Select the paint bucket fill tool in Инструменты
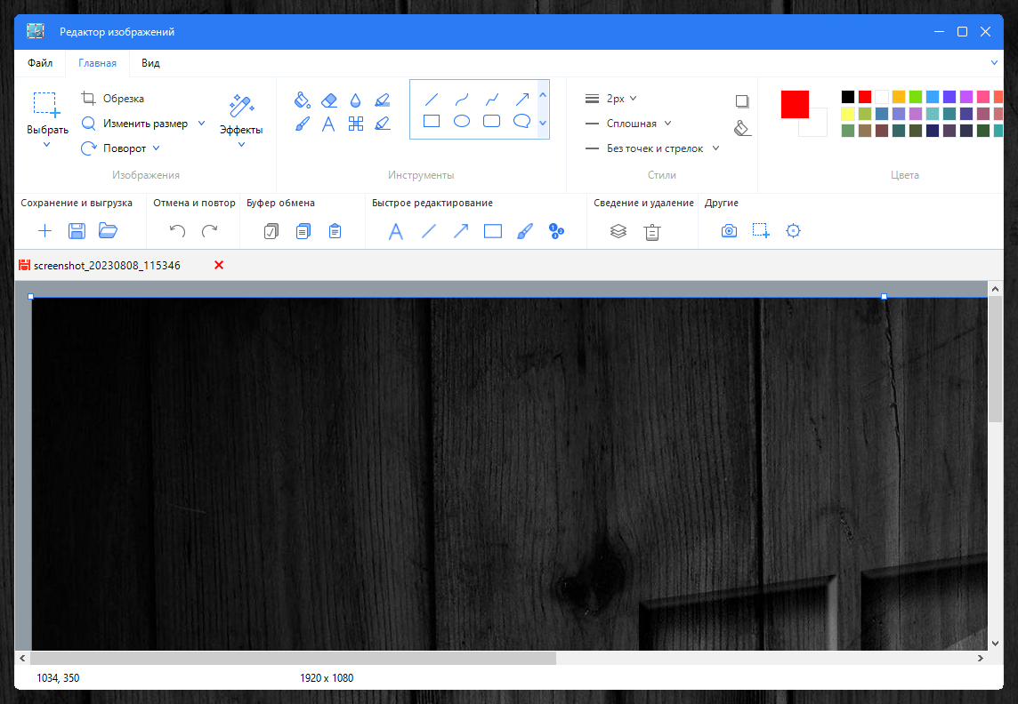Image resolution: width=1018 pixels, height=704 pixels. pyautogui.click(x=302, y=100)
